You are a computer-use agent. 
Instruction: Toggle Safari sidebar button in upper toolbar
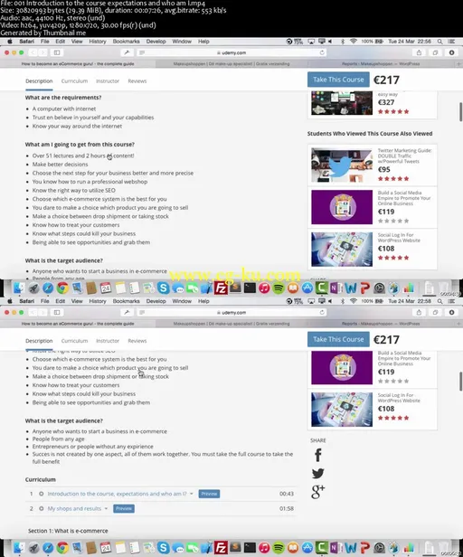tap(57, 52)
